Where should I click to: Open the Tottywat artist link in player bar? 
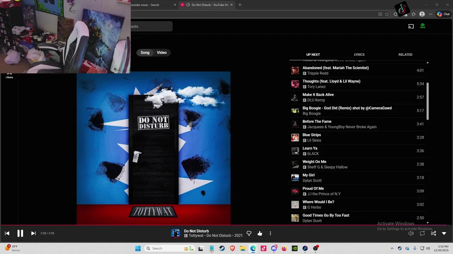[x=197, y=236]
